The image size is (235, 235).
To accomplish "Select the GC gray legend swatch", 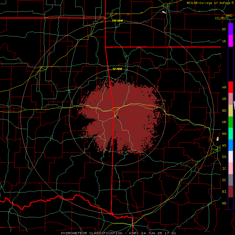I will click(231, 180).
